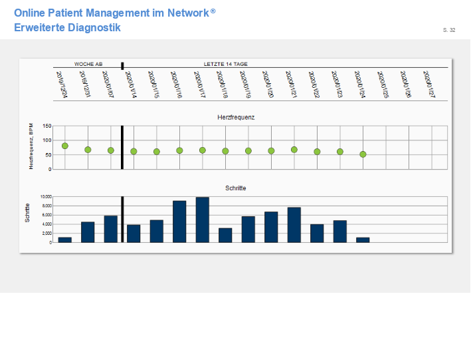This screenshot has height=354, width=471.
Task: Click the steps bar for 2020/01/07
Action: [111, 229]
